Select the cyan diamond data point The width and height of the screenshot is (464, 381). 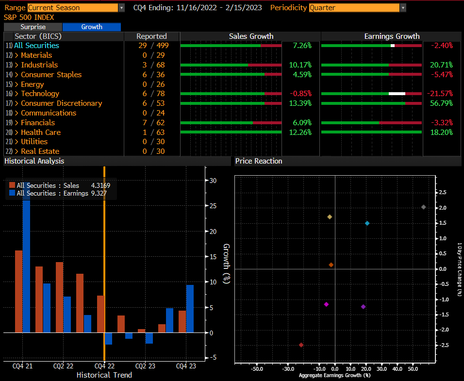pyautogui.click(x=367, y=223)
